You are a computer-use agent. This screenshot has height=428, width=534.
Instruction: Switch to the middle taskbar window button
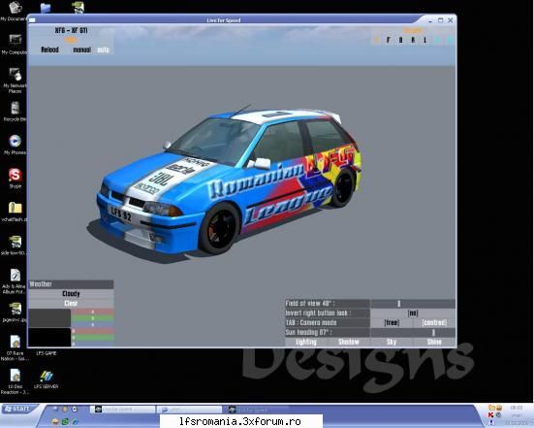click(x=189, y=409)
